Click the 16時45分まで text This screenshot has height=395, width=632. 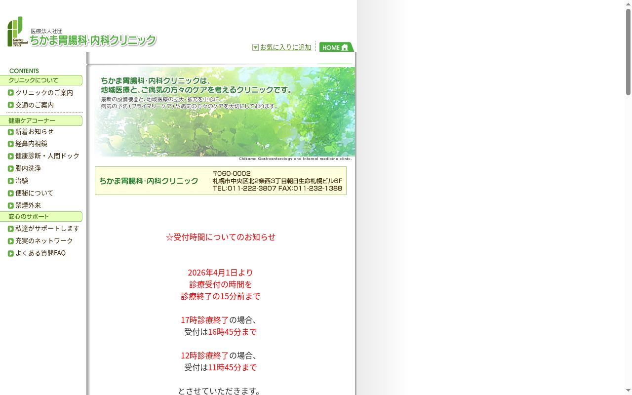coord(232,332)
